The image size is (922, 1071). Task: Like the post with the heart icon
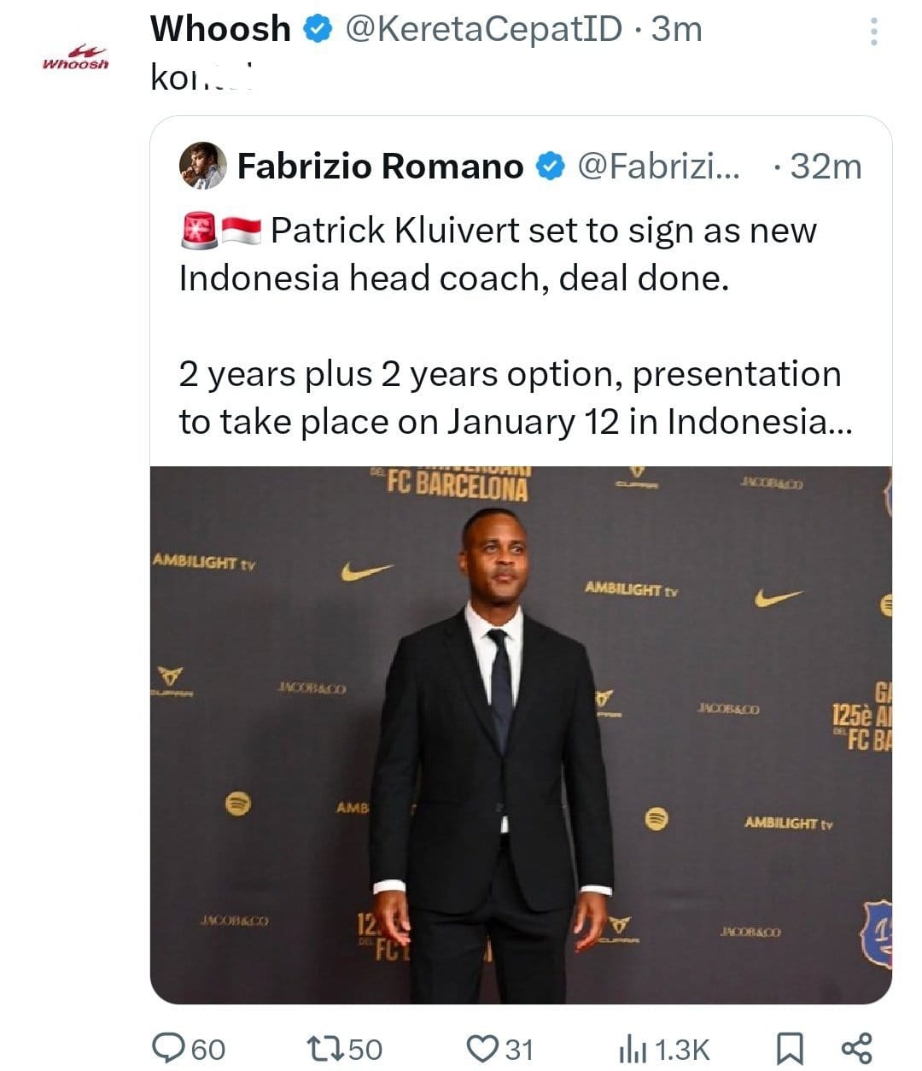click(x=483, y=1048)
